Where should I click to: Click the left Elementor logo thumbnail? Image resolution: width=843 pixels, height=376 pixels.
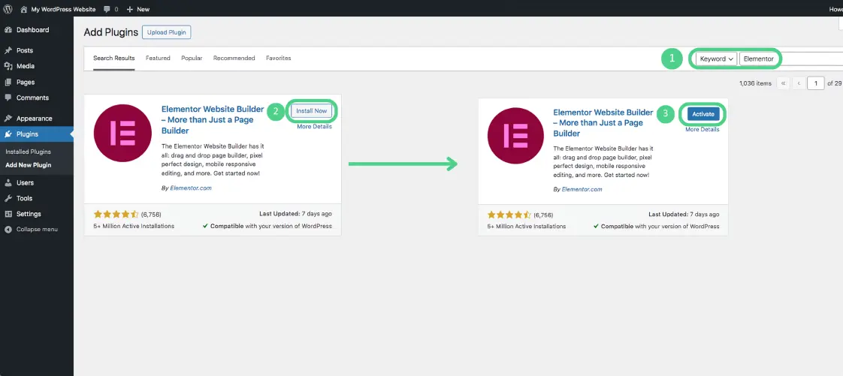[x=122, y=133]
